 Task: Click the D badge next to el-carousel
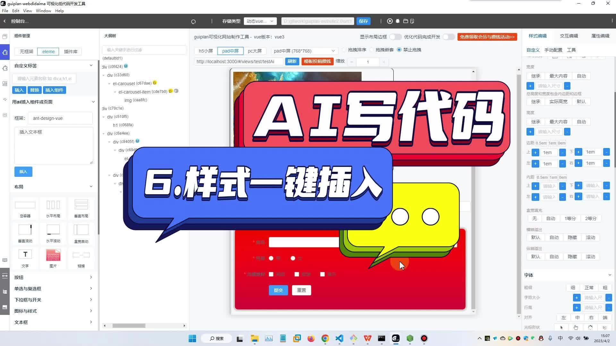[x=155, y=83]
